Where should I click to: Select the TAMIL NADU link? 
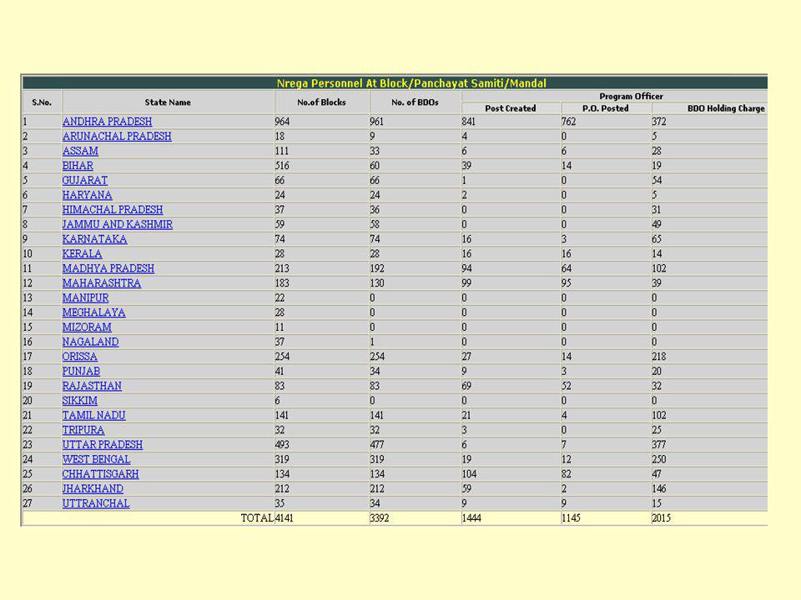[94, 416]
